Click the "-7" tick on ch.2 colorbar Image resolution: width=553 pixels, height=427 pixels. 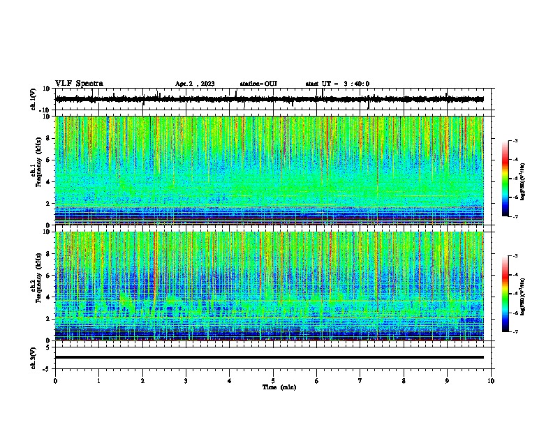click(515, 331)
